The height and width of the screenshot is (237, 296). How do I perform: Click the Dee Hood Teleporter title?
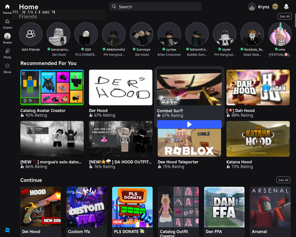coord(178,162)
